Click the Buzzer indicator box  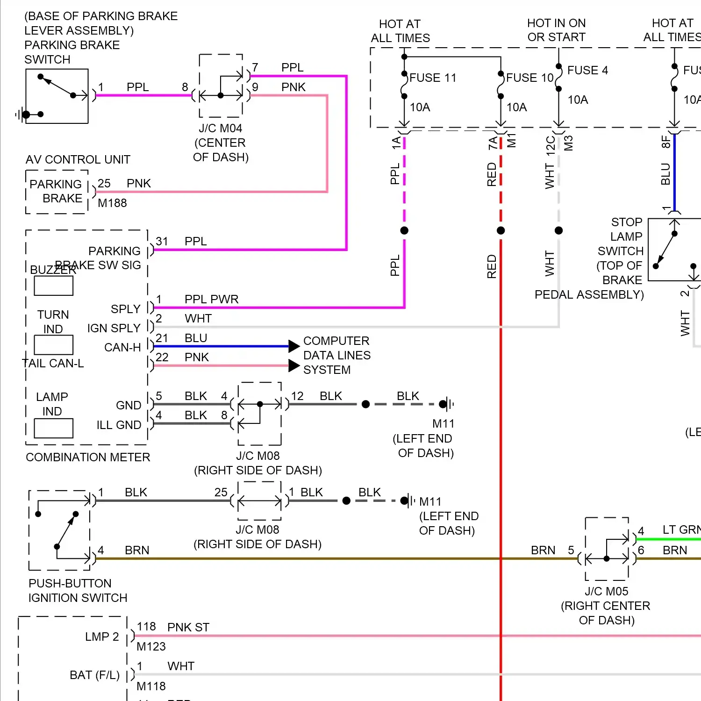pos(53,285)
